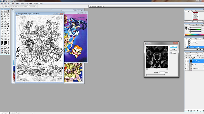Screen dimensions: 204x114
Task: Toggle Lock image pixels checkbox
Action: 191,58
